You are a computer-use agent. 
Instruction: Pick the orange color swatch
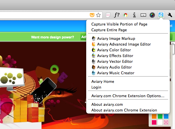pyautogui.click(x=154, y=116)
